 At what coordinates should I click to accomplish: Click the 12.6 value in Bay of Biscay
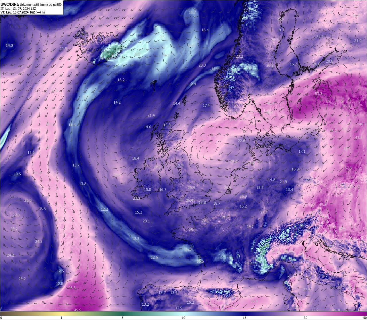point(154,257)
